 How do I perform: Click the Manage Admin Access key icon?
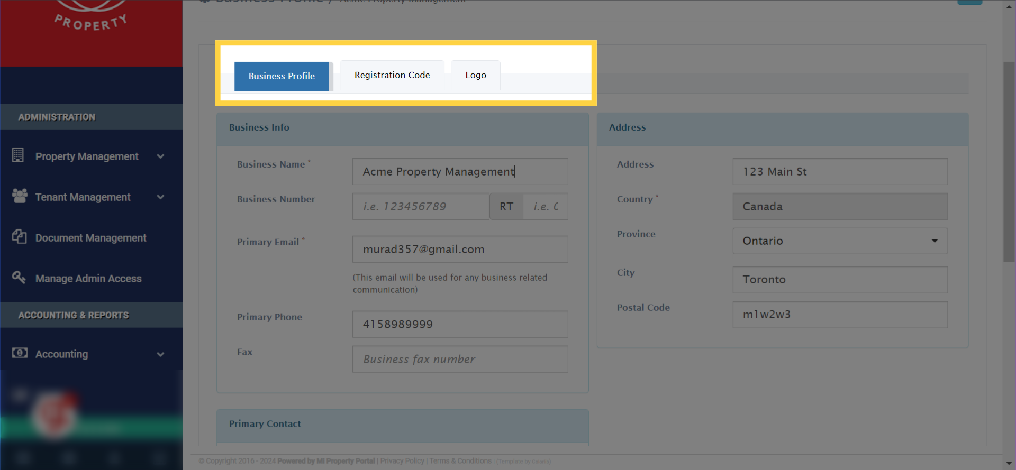tap(19, 277)
